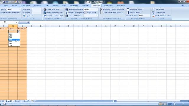Viewport: 189px width, 106px height.
Task: Open the Survey/Tests ribbon tab
Action: (x=108, y=6)
